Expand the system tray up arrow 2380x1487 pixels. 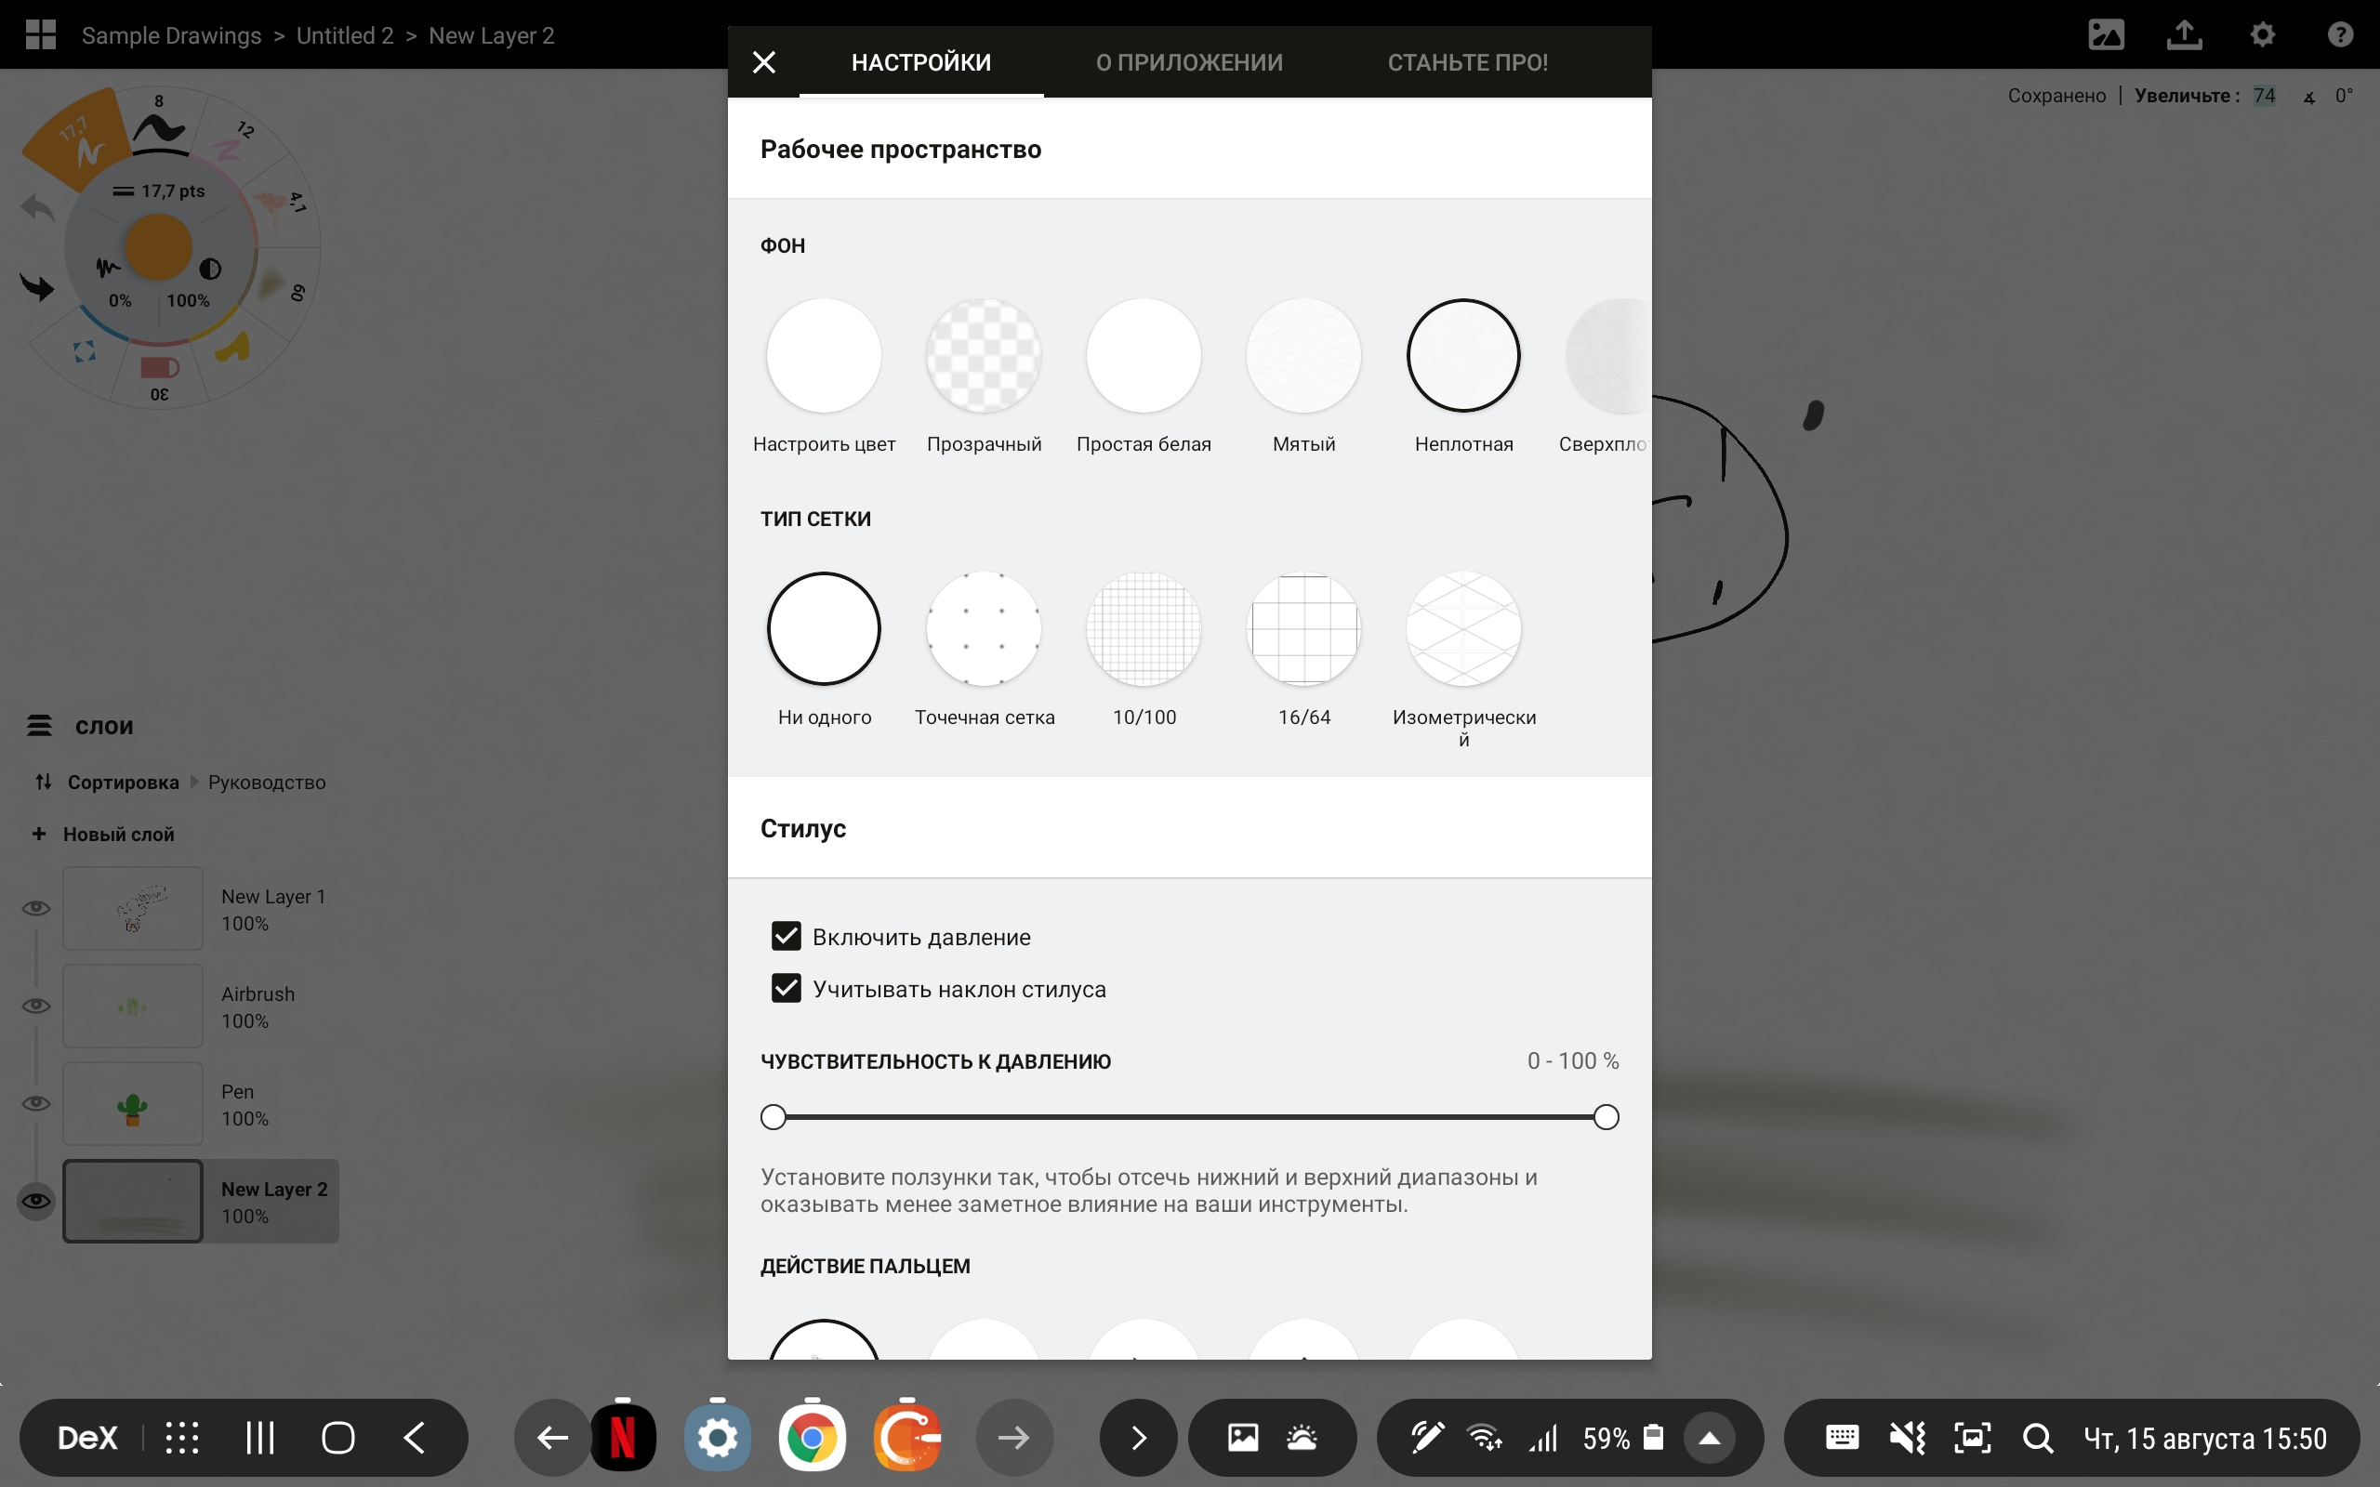pyautogui.click(x=1710, y=1438)
